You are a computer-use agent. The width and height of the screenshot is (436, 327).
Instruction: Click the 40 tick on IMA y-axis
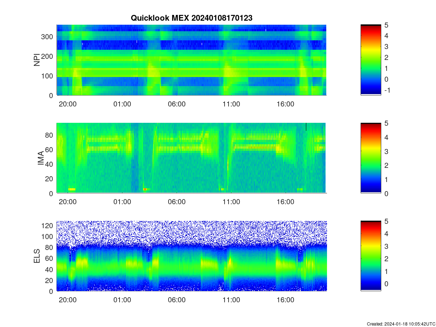(x=49, y=164)
